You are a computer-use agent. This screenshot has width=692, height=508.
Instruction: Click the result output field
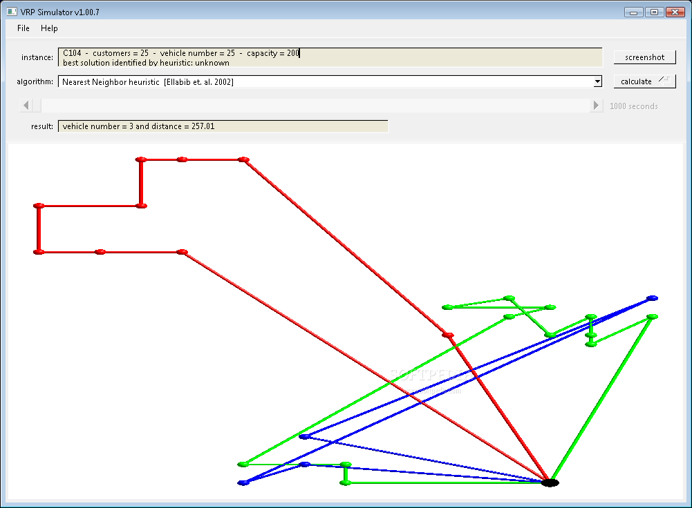[x=223, y=126]
